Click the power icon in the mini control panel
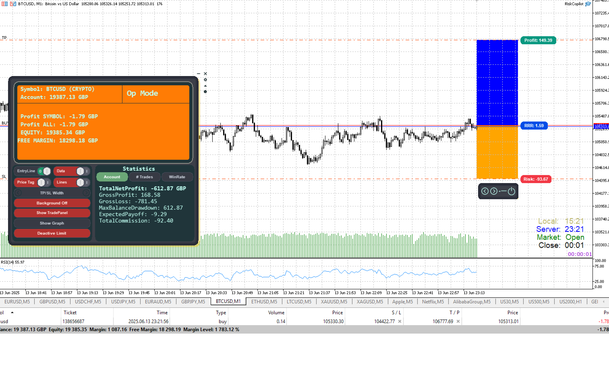This screenshot has width=609, height=369. click(512, 191)
